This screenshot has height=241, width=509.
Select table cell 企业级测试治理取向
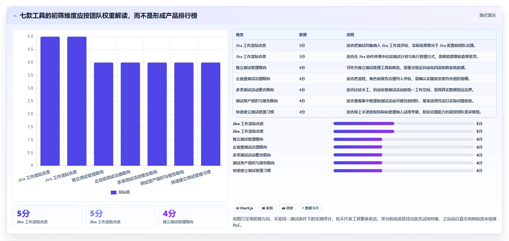click(253, 79)
